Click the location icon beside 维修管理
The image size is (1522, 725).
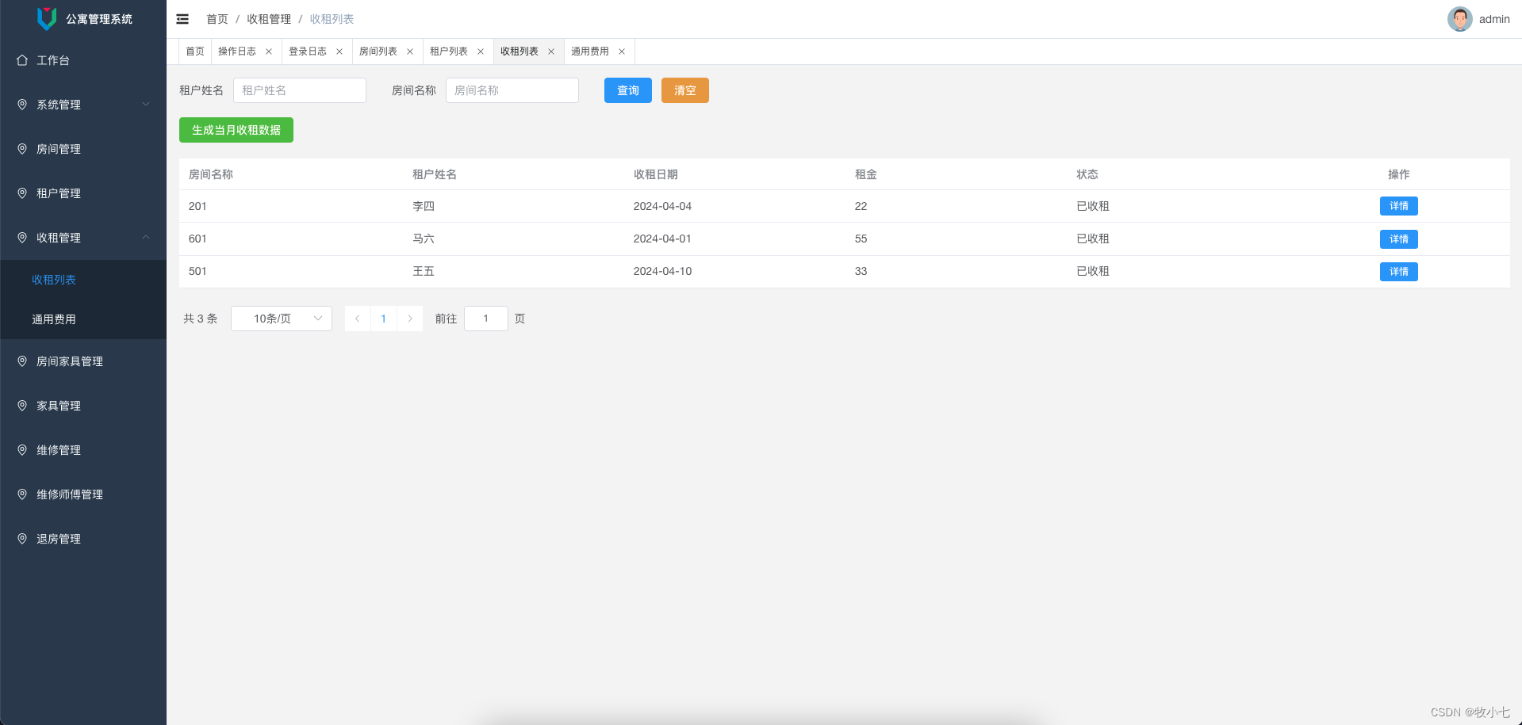point(22,450)
